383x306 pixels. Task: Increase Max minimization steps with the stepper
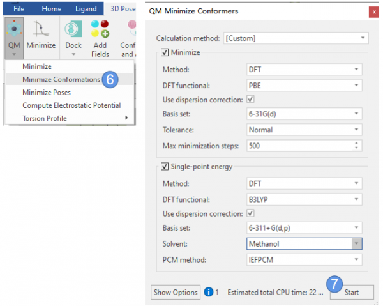[356, 143]
